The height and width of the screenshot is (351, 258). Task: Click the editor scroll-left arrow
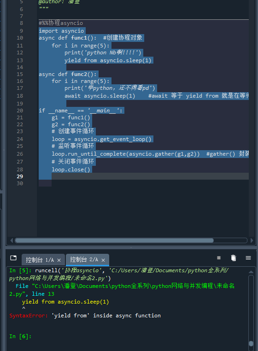pyautogui.click(x=12, y=240)
